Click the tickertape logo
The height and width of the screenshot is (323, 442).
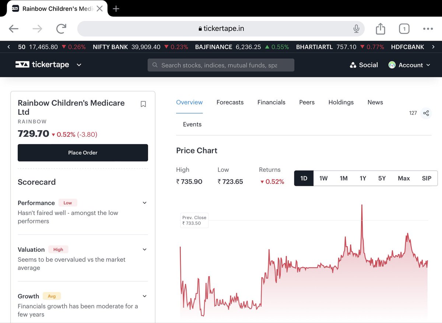tap(42, 65)
